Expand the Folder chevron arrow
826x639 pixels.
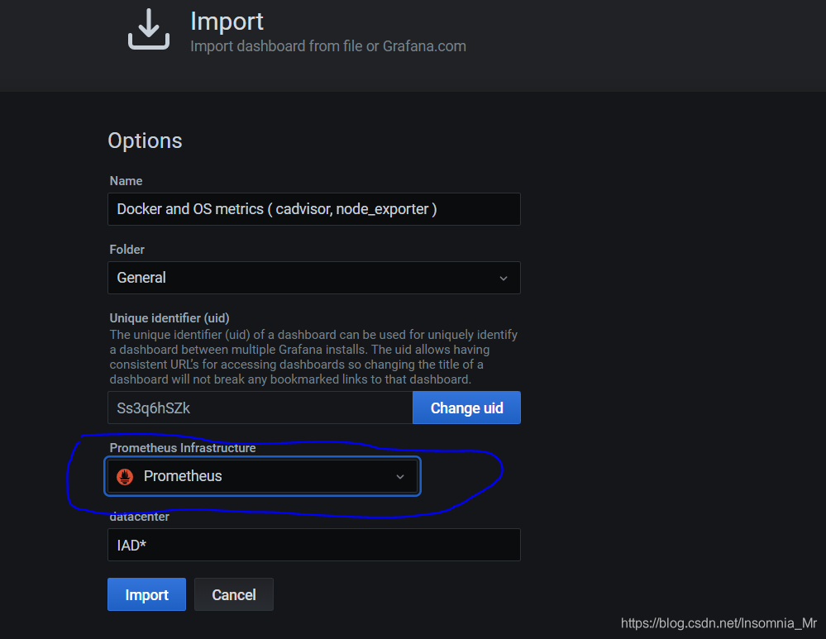[504, 278]
